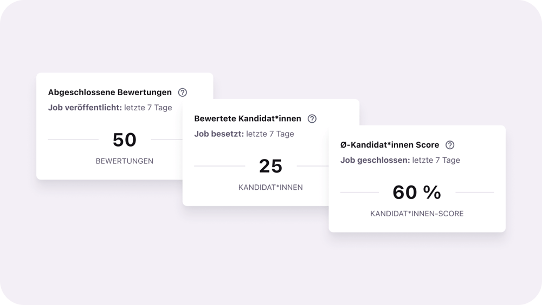Image resolution: width=542 pixels, height=305 pixels.
Task: Click the KANDIDAT*INNEN caption under 25
Action: pos(270,188)
